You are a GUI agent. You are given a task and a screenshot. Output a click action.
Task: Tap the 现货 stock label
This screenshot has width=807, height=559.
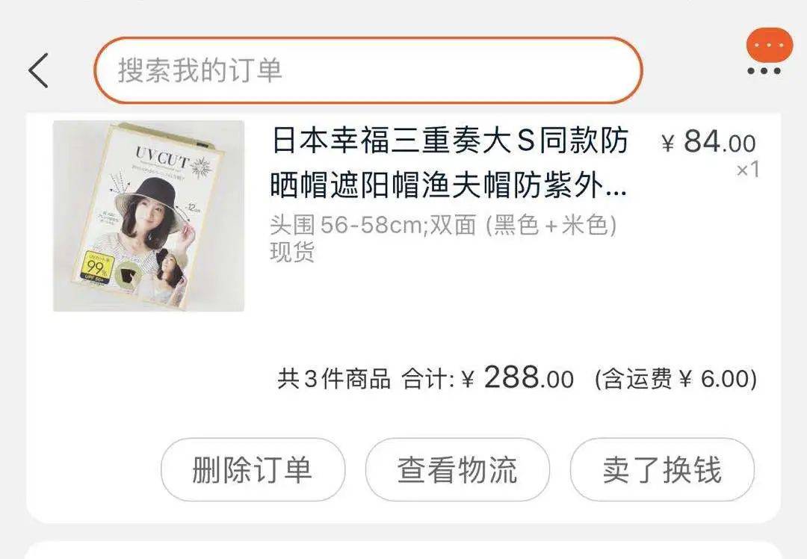pos(292,252)
